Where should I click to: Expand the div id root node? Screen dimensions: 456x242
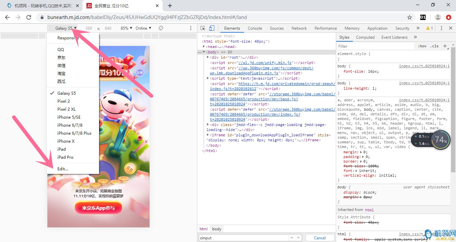208,57
